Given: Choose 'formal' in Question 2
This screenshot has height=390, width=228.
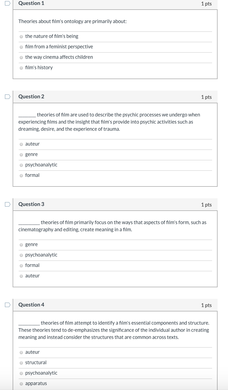Looking at the screenshot, I should (x=21, y=176).
